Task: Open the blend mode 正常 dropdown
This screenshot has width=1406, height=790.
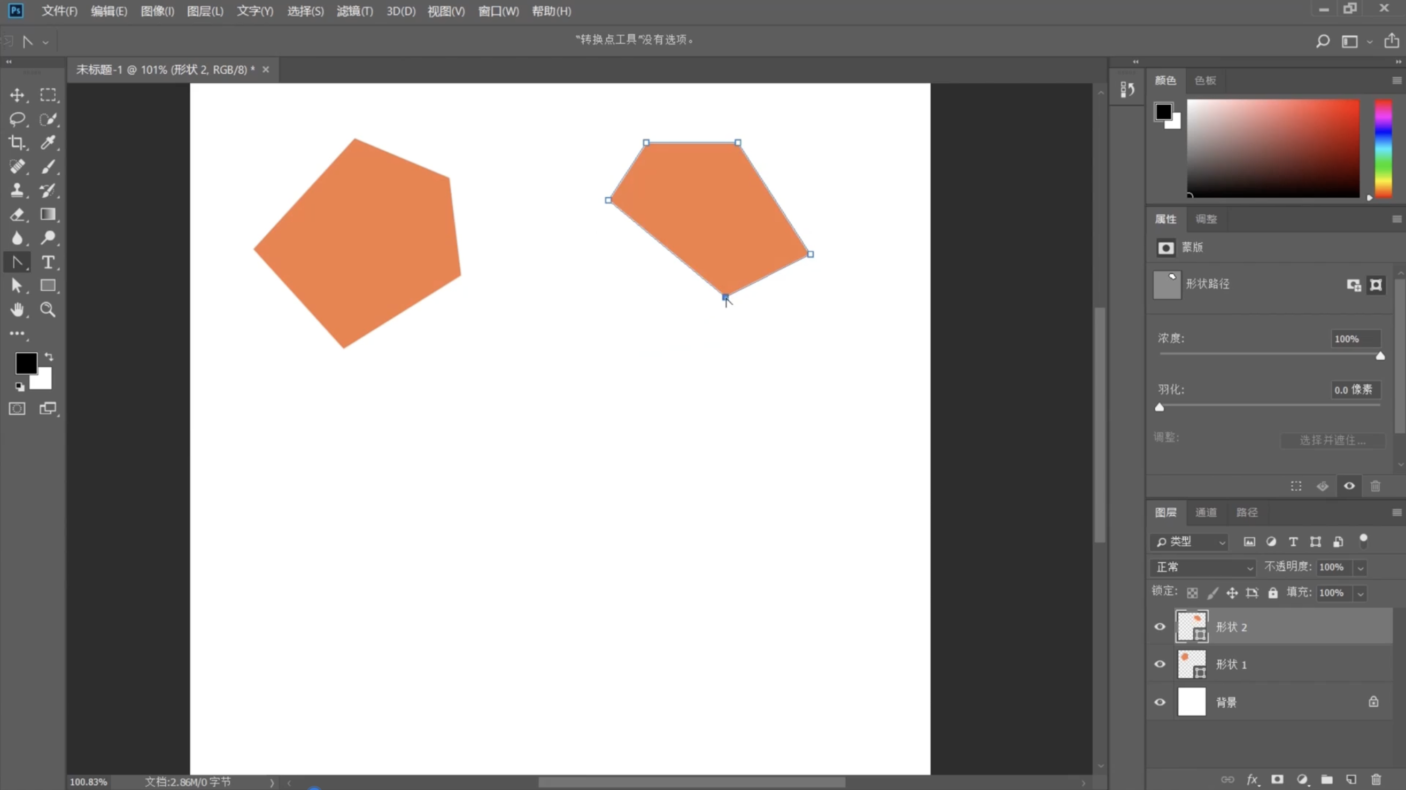Action: pyautogui.click(x=1202, y=568)
